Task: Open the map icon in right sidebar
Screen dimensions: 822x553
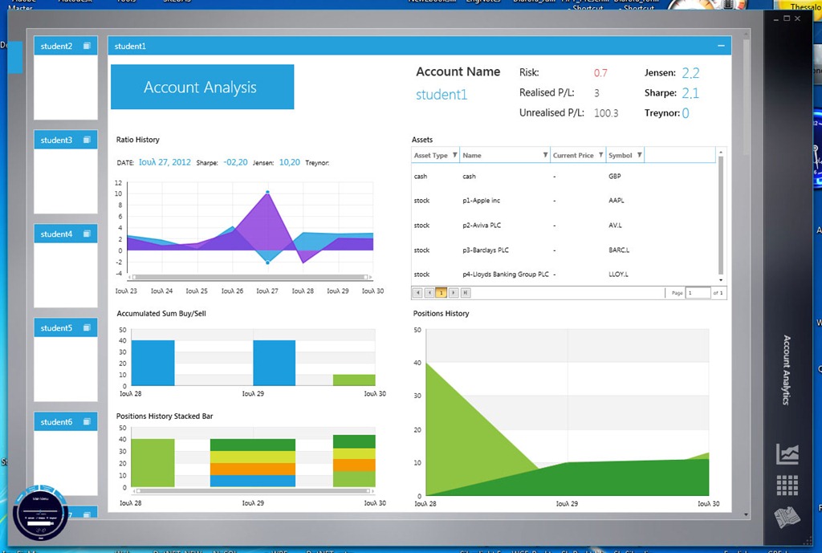Action: coord(787,518)
